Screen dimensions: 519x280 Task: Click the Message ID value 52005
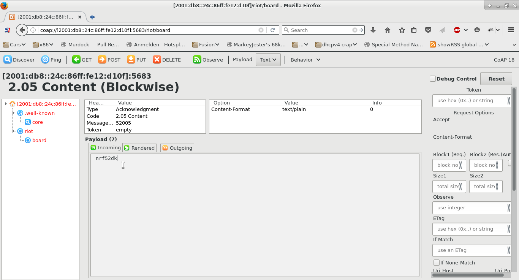coord(123,123)
